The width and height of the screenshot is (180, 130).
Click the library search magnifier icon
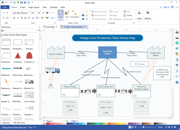(x=40, y=31)
